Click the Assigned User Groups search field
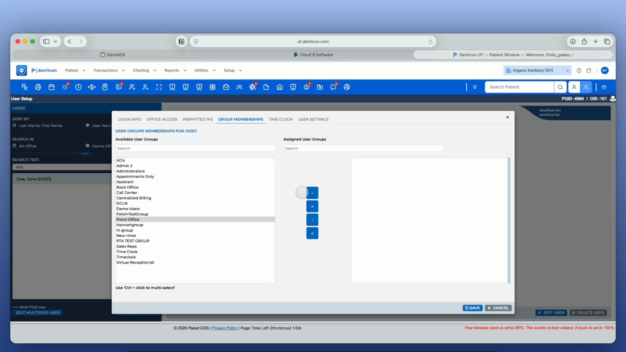 pyautogui.click(x=363, y=148)
